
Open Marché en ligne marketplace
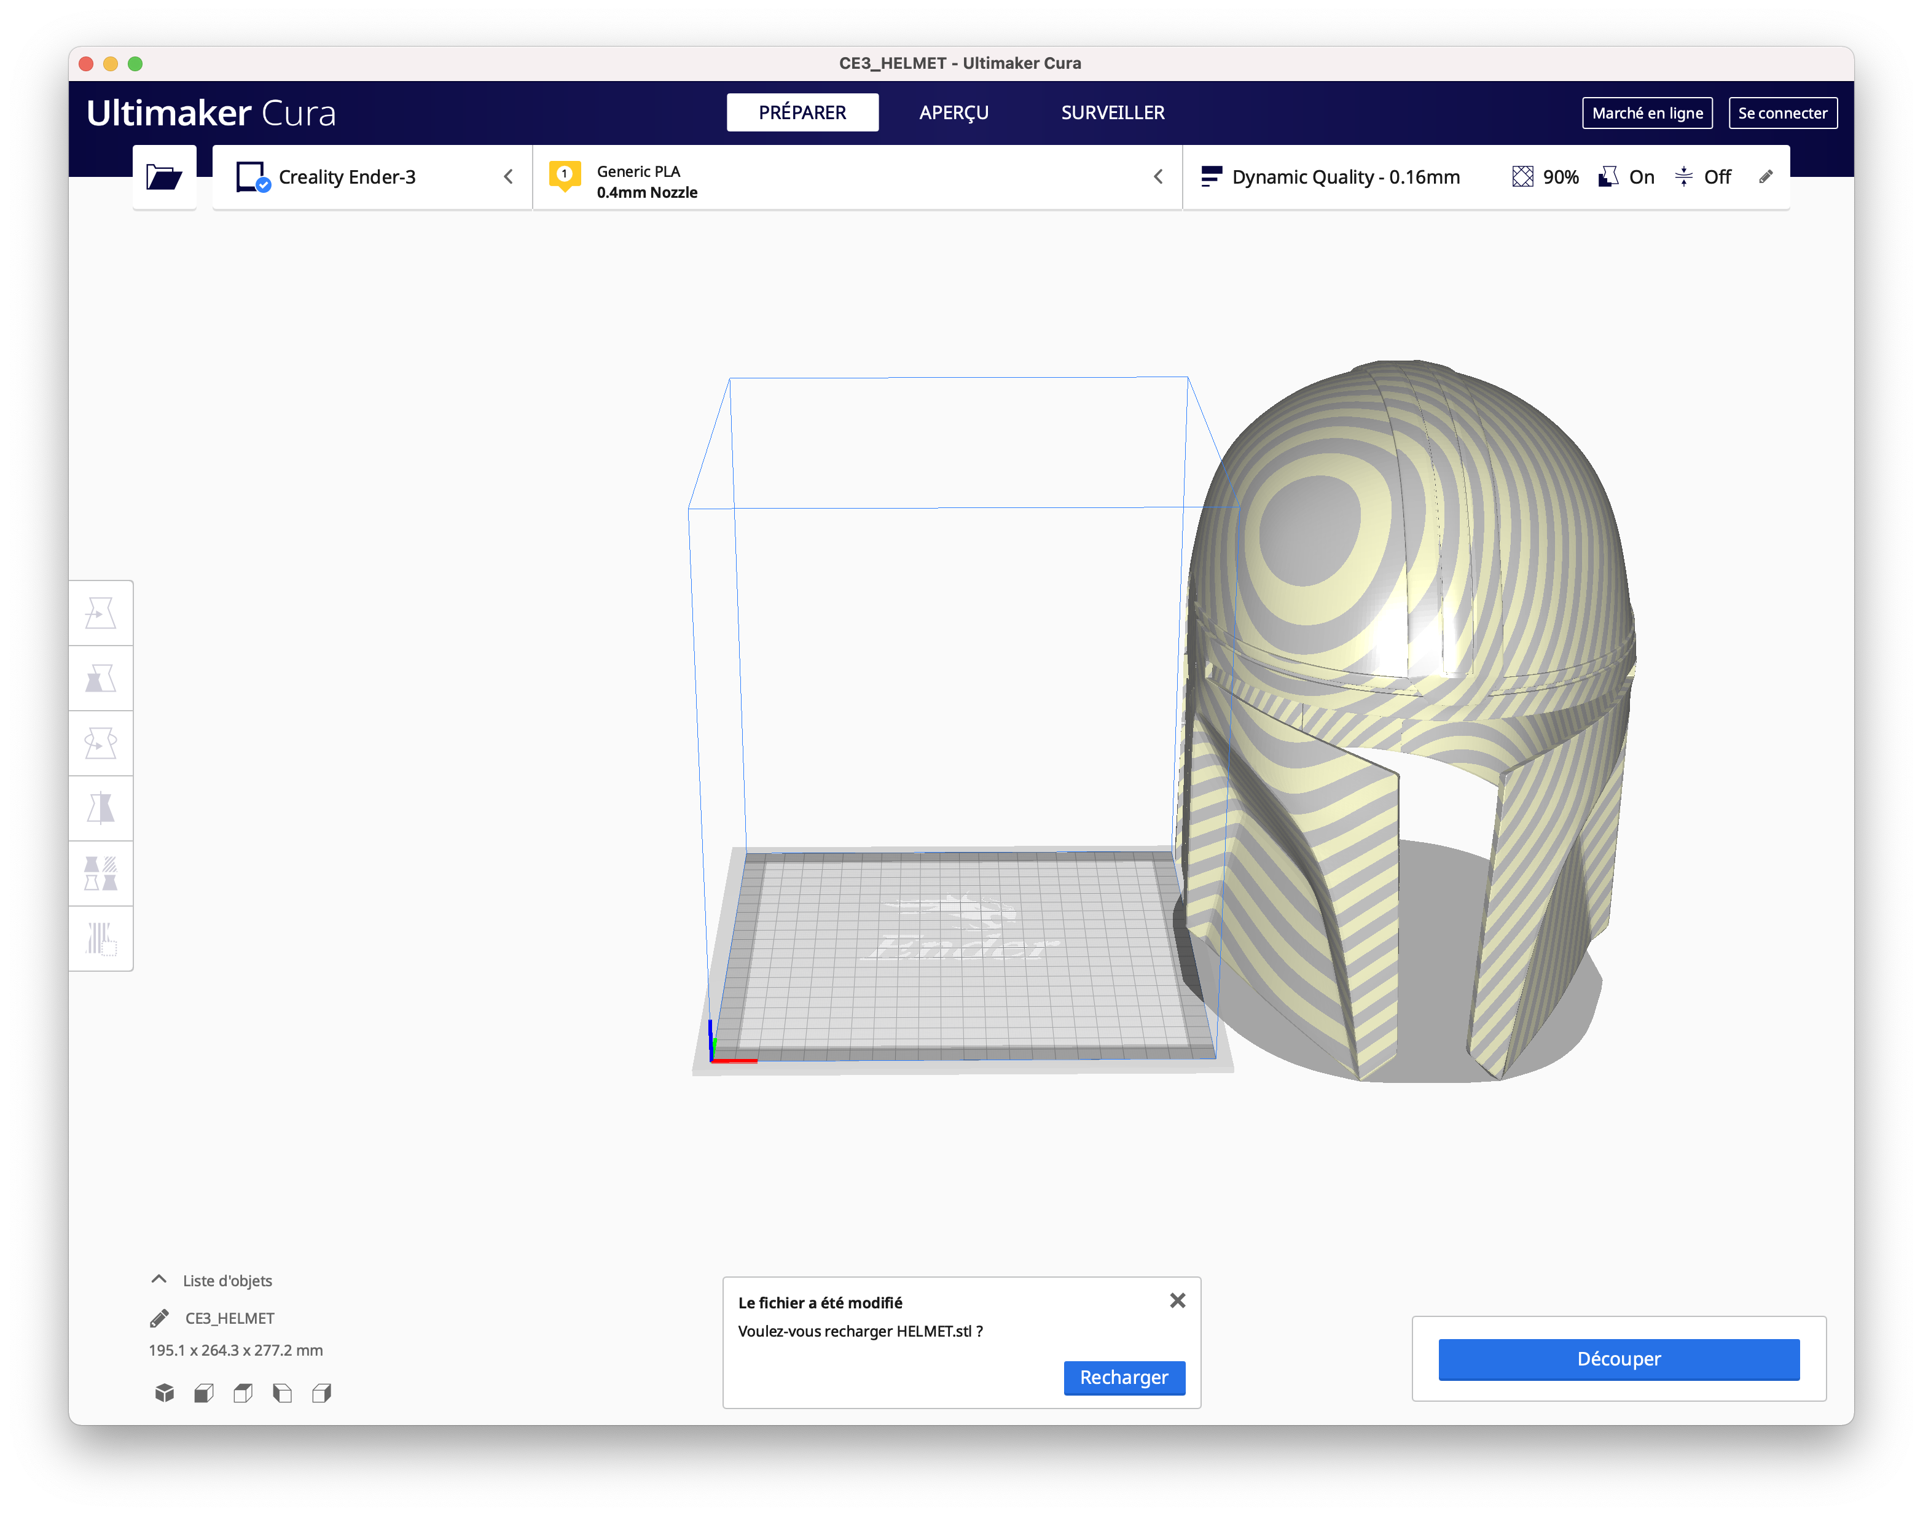1647,113
